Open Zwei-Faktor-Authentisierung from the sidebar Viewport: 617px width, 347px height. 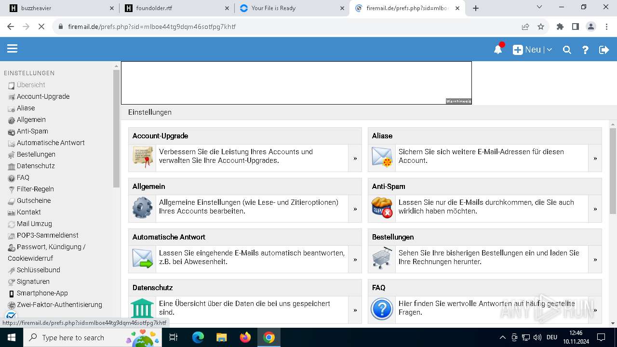(x=59, y=305)
